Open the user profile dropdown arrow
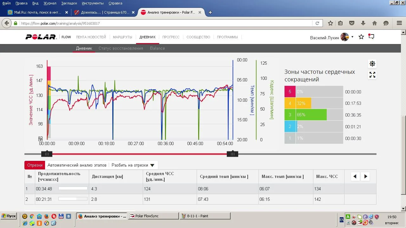This screenshot has height=228, width=406. 352,37
